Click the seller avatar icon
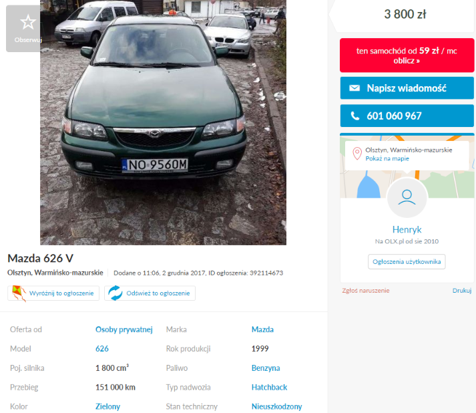The height and width of the screenshot is (413, 476). (x=407, y=198)
